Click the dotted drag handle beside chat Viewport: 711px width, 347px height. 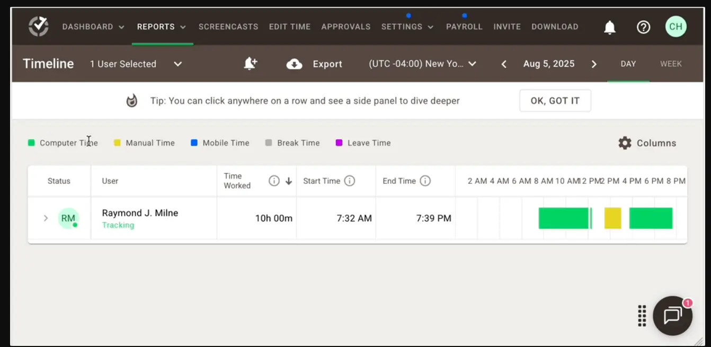tap(642, 316)
